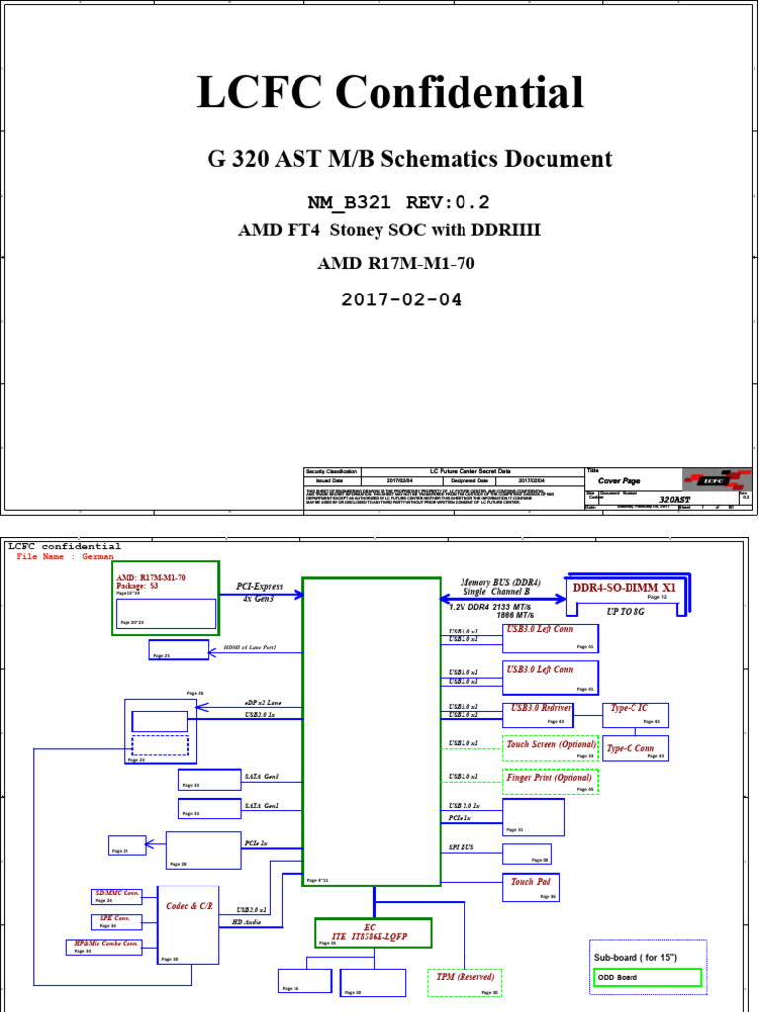759x1012 pixels.
Task: Click the "SPK Conn." block
Action: [117, 922]
